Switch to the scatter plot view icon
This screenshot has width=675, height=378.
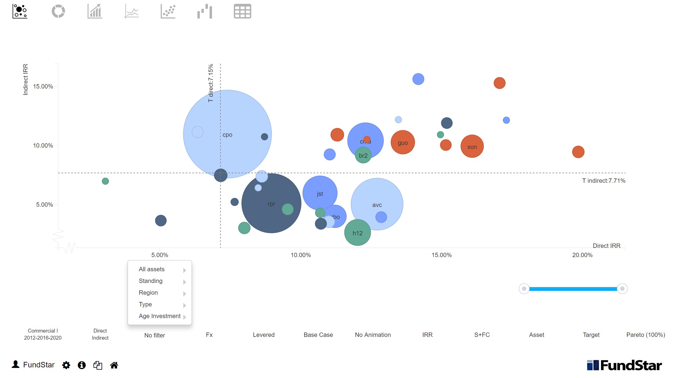point(168,11)
